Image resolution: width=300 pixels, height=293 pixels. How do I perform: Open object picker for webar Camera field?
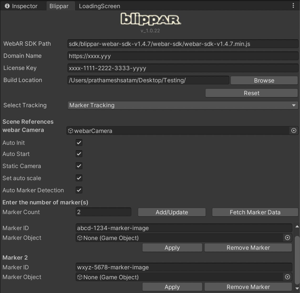coord(294,131)
